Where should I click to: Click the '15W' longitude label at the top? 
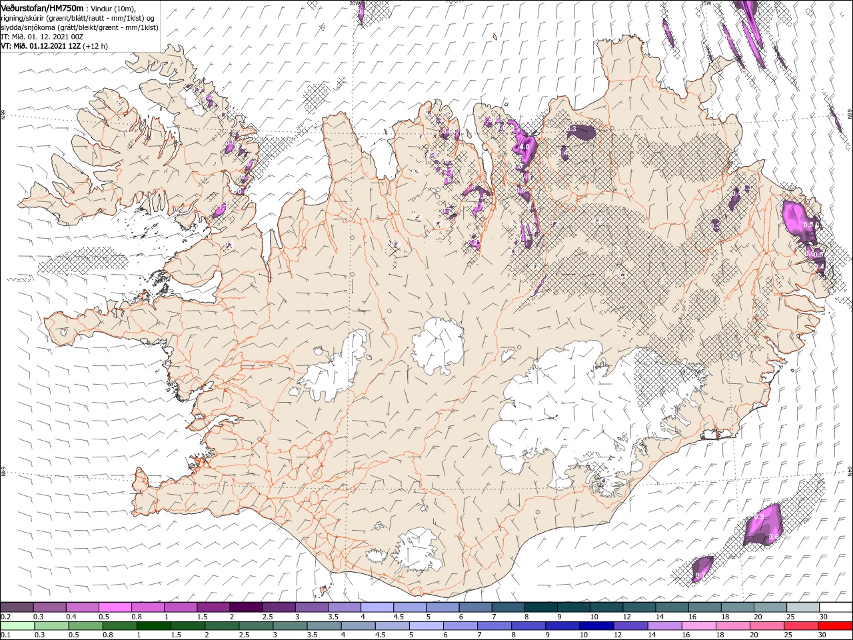(x=706, y=3)
